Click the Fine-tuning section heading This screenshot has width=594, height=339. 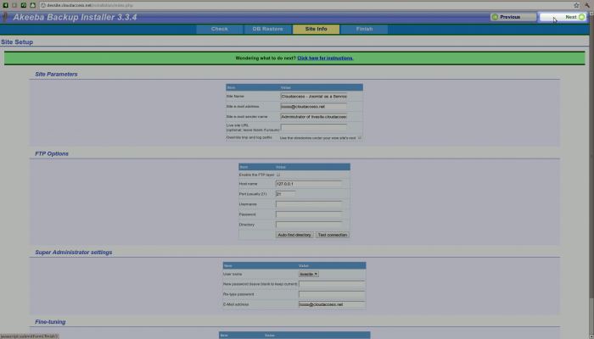pyautogui.click(x=50, y=322)
